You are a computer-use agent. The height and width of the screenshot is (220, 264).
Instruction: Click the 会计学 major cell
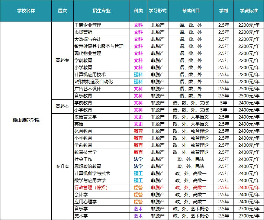102,195
